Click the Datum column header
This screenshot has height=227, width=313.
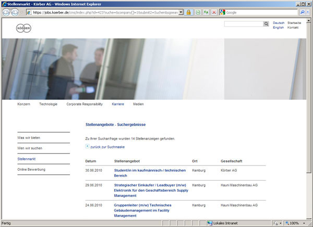pos(91,161)
